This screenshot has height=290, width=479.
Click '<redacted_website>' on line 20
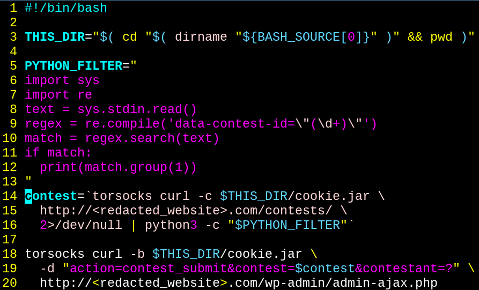(x=160, y=283)
